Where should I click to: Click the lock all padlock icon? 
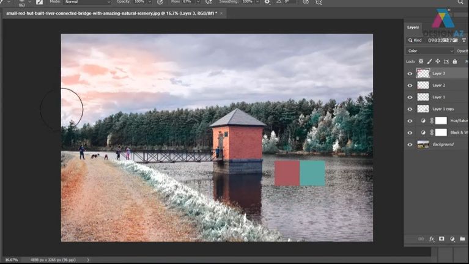click(454, 61)
